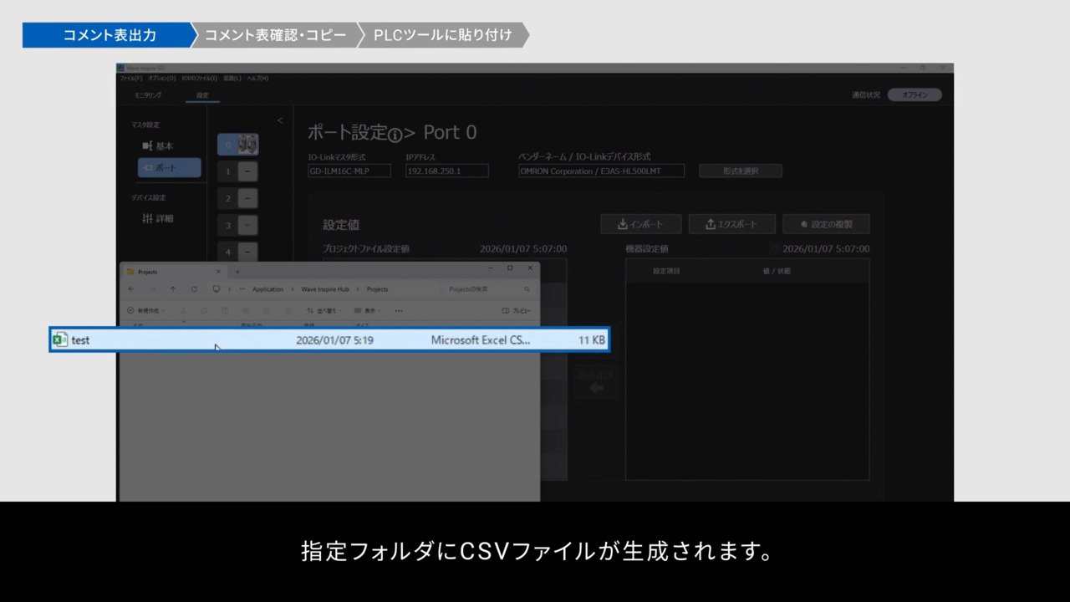Click the エクスポート button
The height and width of the screenshot is (602, 1070).
(731, 224)
